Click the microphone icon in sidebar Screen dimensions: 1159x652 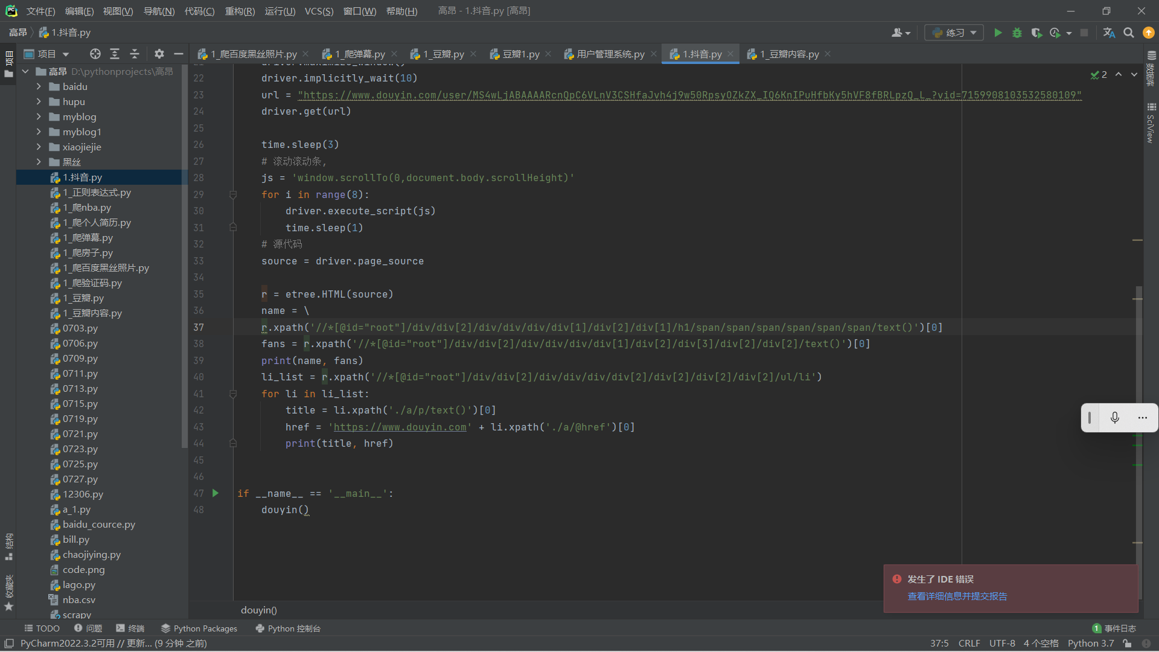1114,417
